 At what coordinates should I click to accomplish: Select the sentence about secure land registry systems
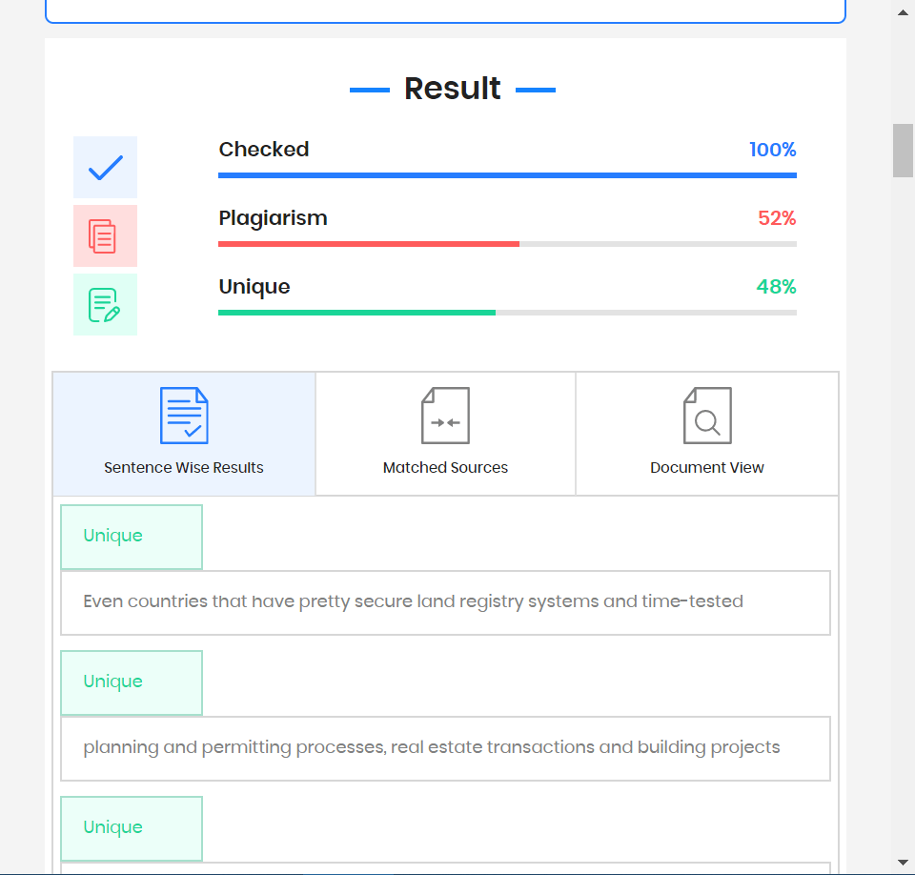tap(444, 601)
